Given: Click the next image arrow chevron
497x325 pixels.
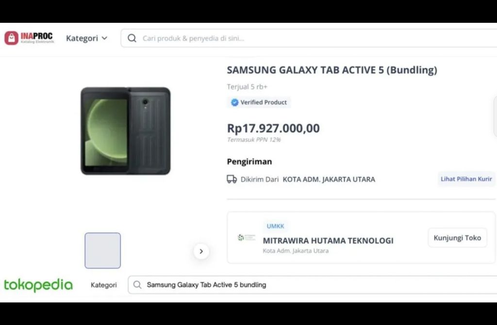Looking at the screenshot, I should tap(201, 251).
